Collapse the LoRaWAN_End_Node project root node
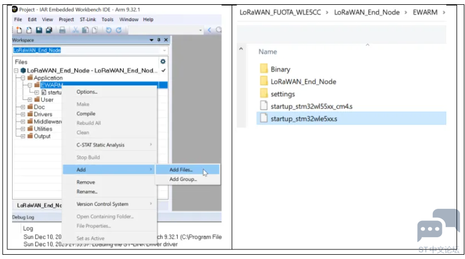465x259 pixels. coord(16,71)
